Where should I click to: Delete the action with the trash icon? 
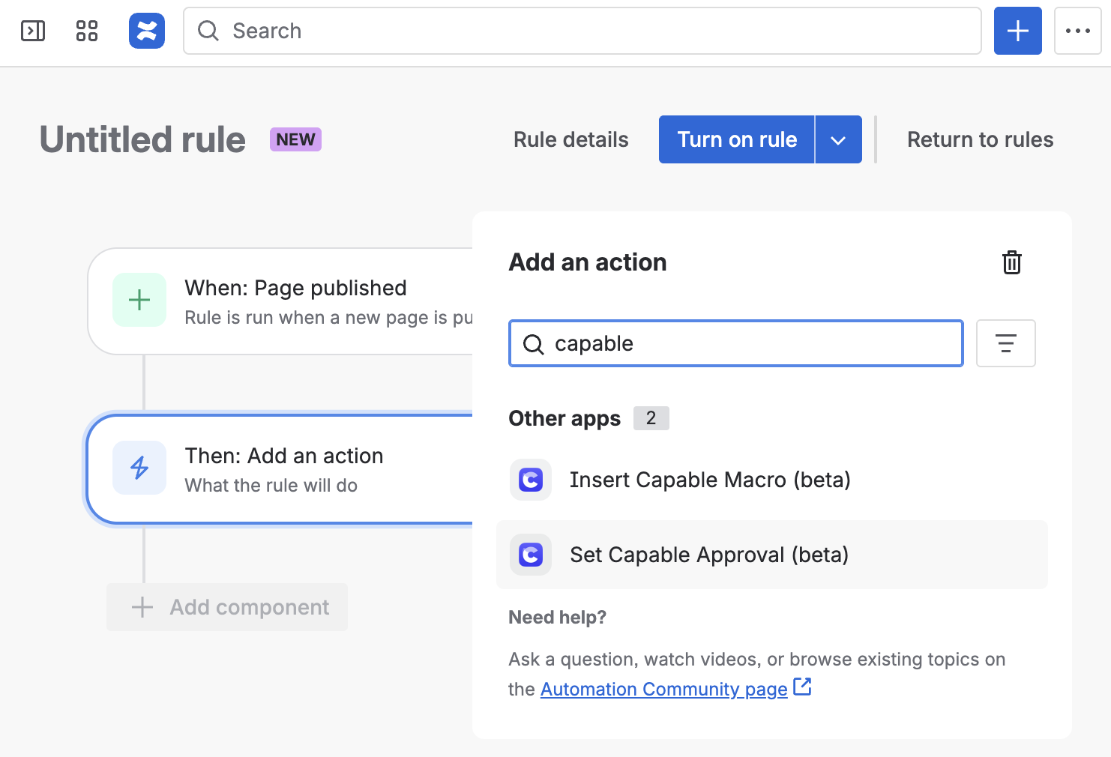click(x=1011, y=262)
